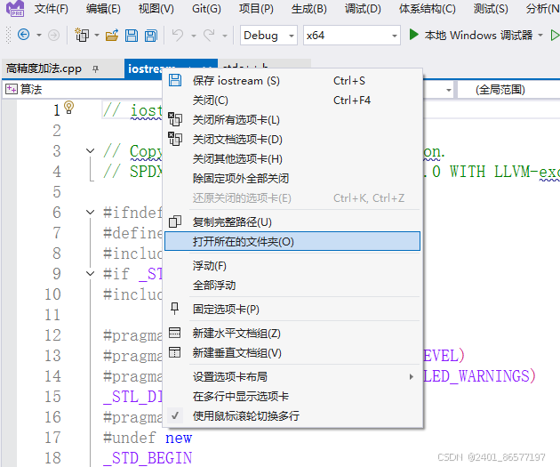The height and width of the screenshot is (467, 560).
Task: Open the 文件(F) menu
Action: (52, 9)
